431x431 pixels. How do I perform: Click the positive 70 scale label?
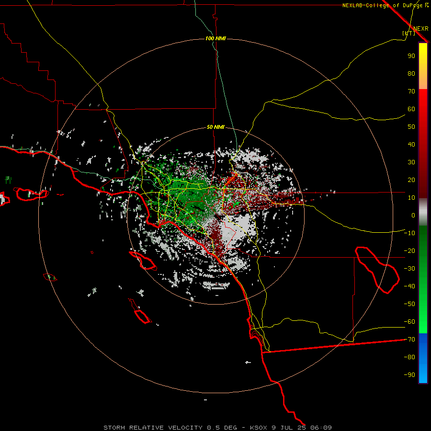pyautogui.click(x=411, y=91)
